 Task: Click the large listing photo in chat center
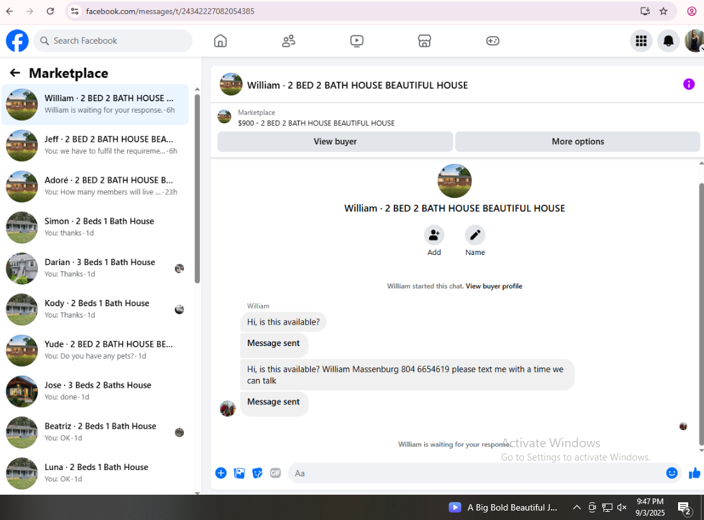point(454,181)
